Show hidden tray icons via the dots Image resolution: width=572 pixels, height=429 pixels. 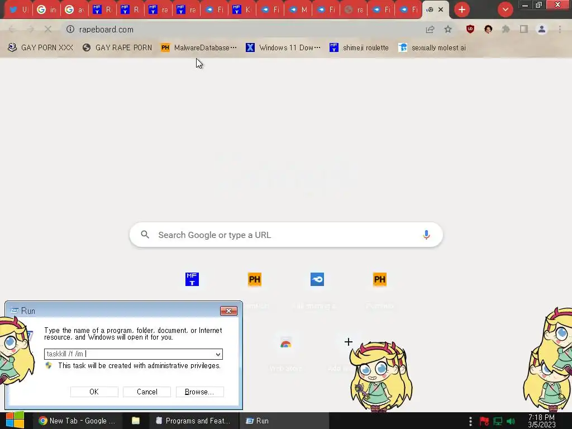[x=470, y=421]
